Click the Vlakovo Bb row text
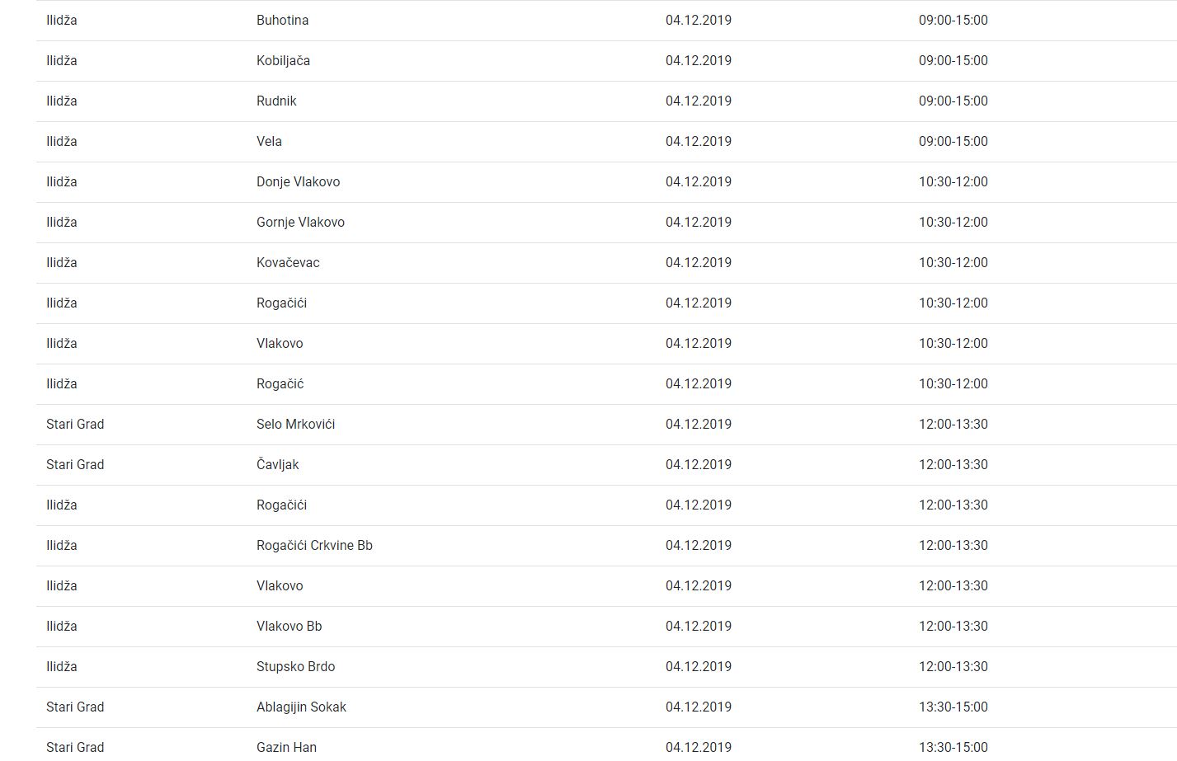The height and width of the screenshot is (761, 1177). coord(289,626)
